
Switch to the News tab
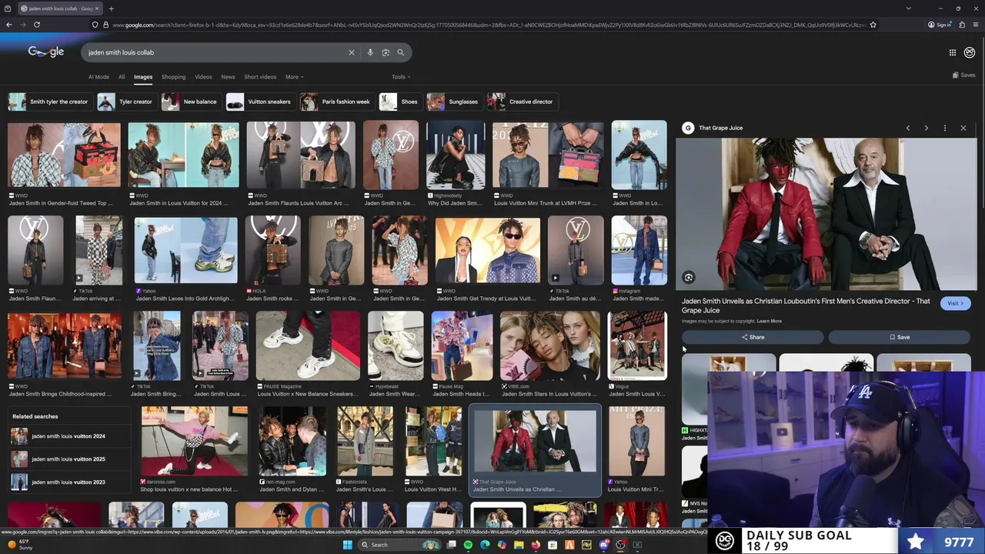(228, 77)
